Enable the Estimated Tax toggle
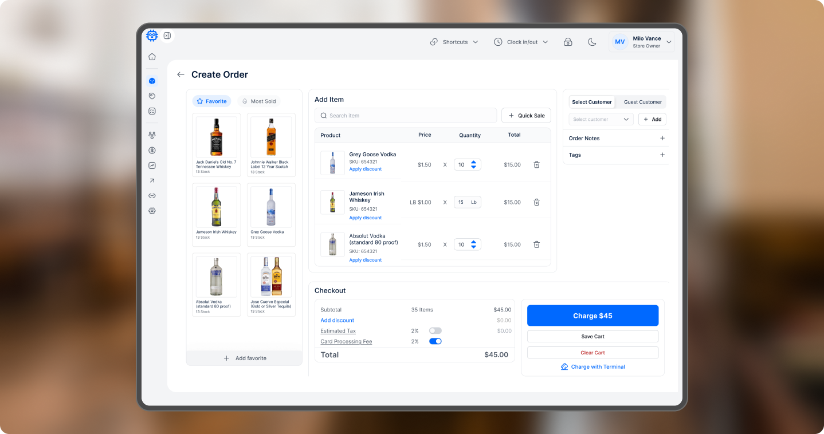 [435, 331]
